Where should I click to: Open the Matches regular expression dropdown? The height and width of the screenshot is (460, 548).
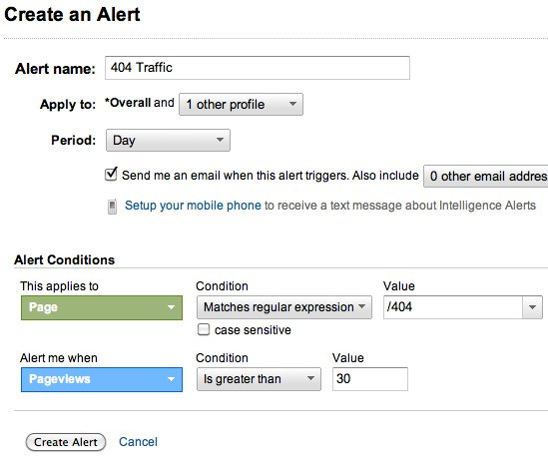(284, 307)
